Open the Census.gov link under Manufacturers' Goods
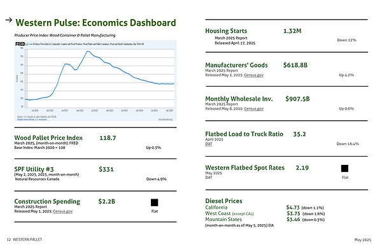 click(254, 75)
